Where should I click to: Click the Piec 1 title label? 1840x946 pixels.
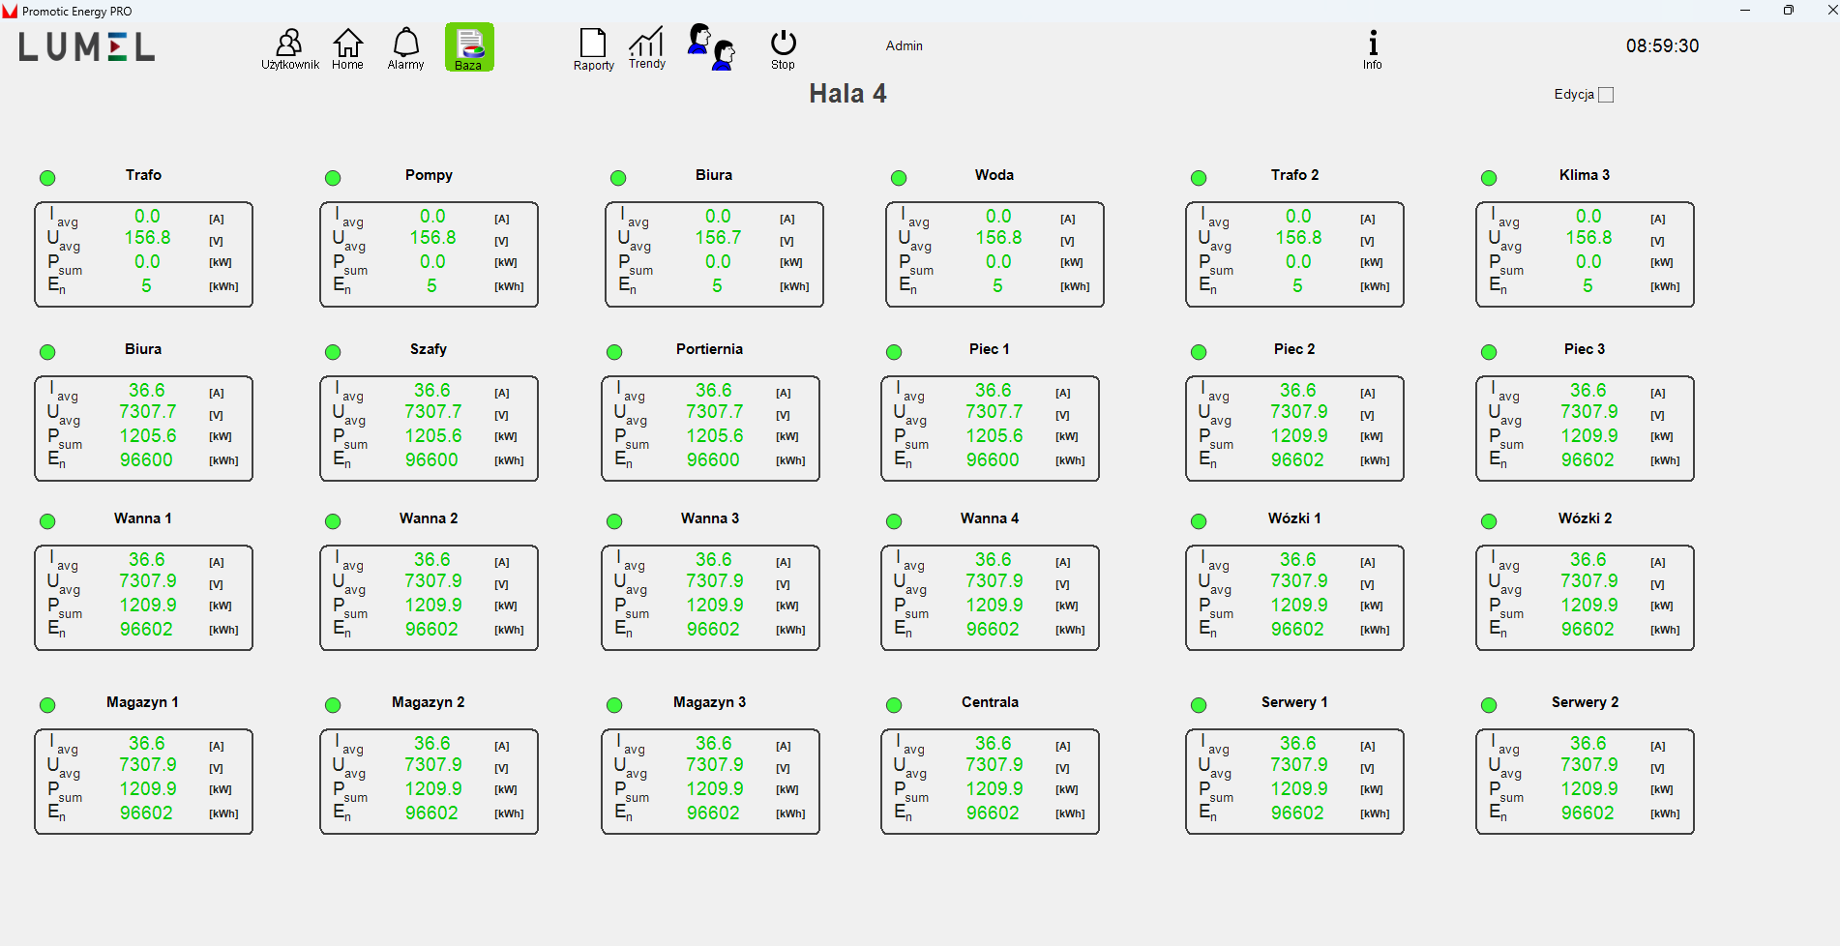tap(989, 349)
